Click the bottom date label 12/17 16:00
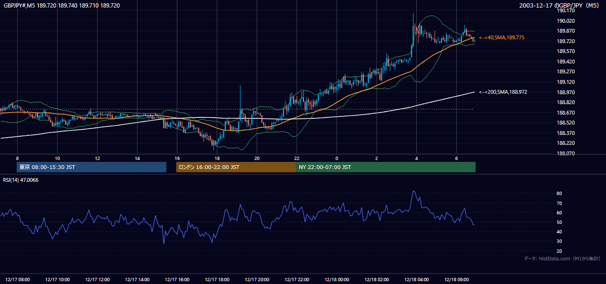This screenshot has width=606, height=284. tap(177, 280)
